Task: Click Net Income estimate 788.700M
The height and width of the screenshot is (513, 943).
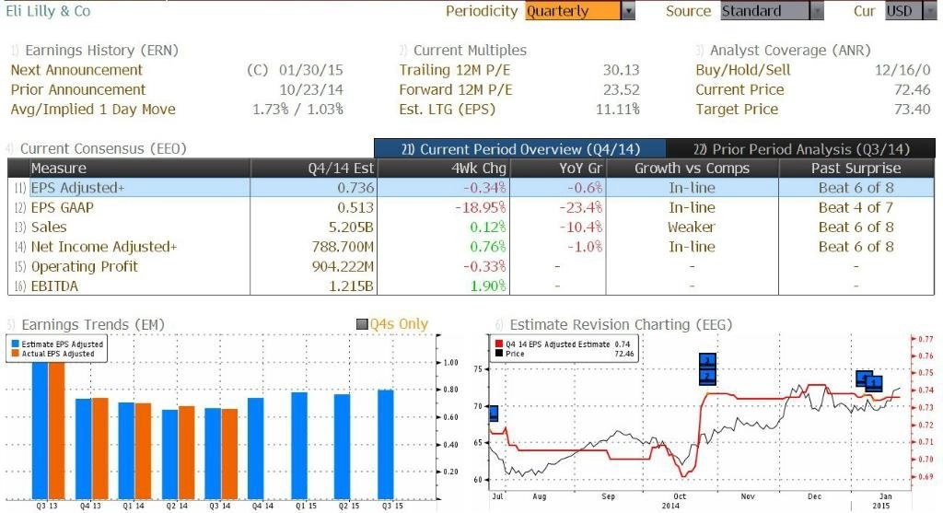Action: tap(343, 247)
